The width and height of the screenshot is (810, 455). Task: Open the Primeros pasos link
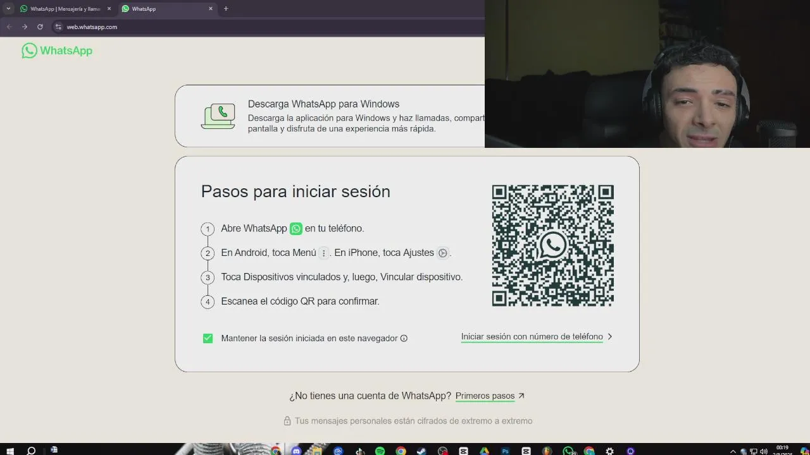point(485,396)
